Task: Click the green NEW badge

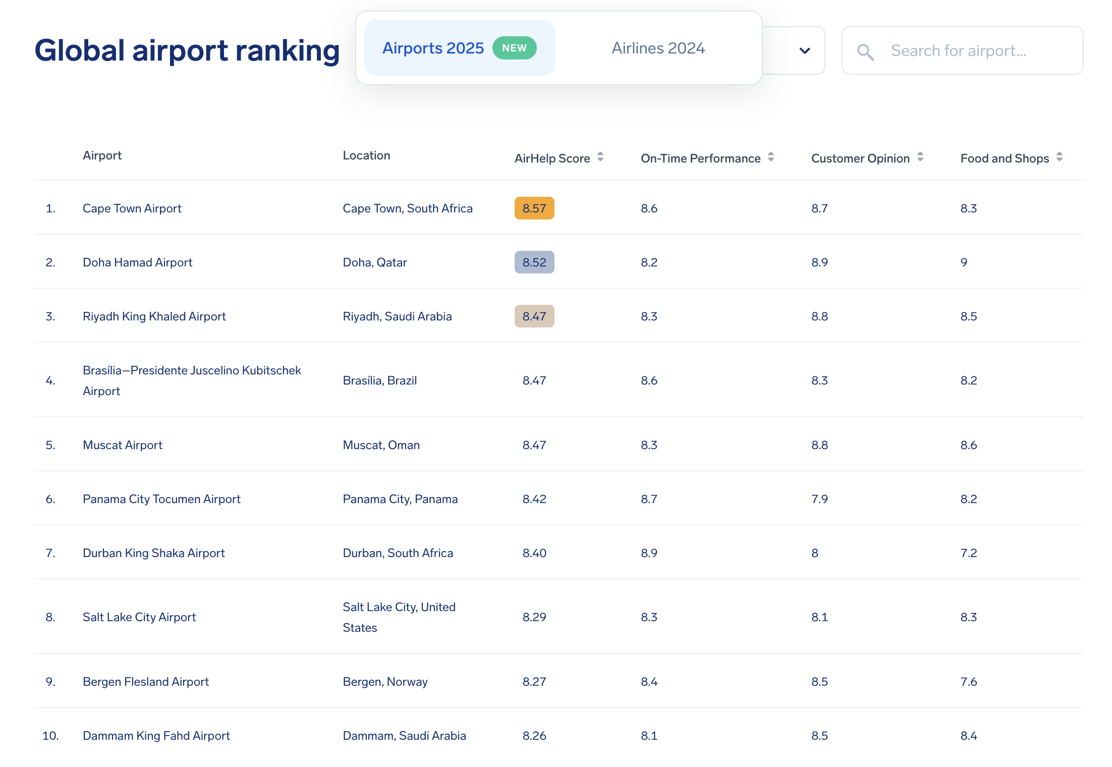Action: point(514,48)
